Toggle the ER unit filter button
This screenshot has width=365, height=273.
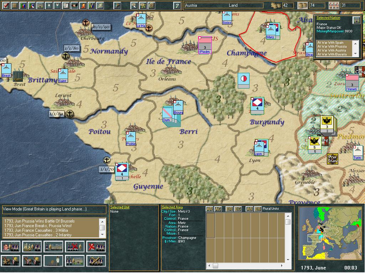[229, 209]
